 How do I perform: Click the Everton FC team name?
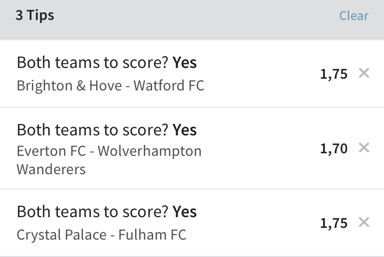(53, 152)
